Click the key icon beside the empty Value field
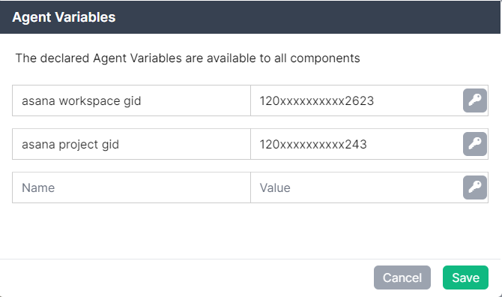The height and width of the screenshot is (297, 502). point(475,187)
